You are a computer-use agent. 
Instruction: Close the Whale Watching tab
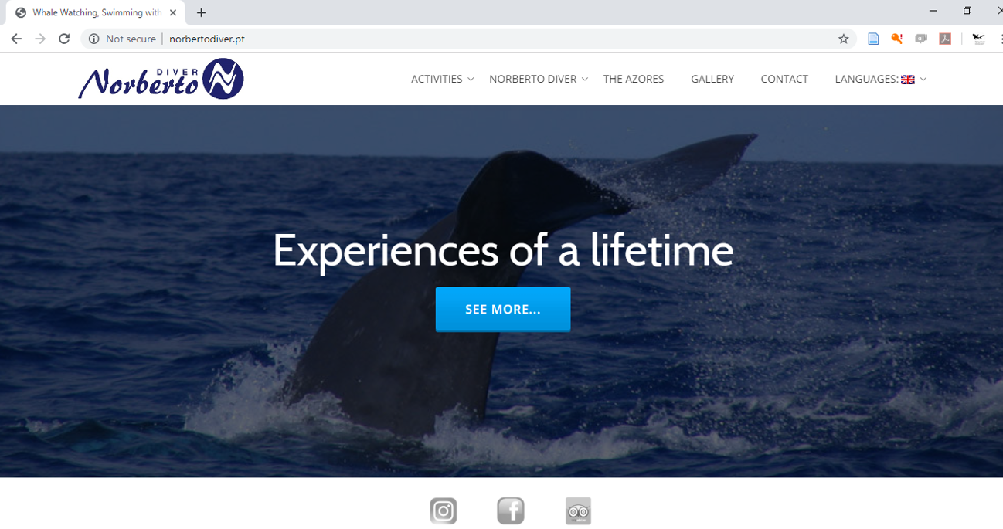pos(173,12)
